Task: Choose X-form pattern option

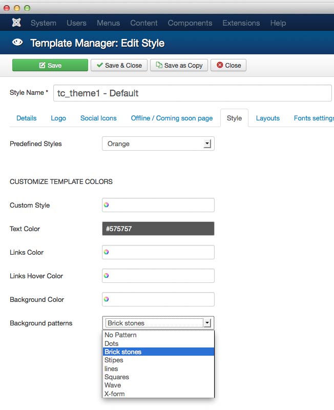Action: pos(114,394)
